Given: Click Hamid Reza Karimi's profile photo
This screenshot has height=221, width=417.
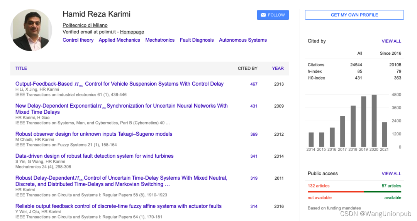Looking at the screenshot, I should click(x=31, y=30).
